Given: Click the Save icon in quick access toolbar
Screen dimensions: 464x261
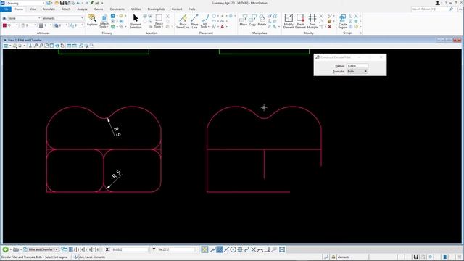Looking at the screenshot, I should (x=62, y=3).
